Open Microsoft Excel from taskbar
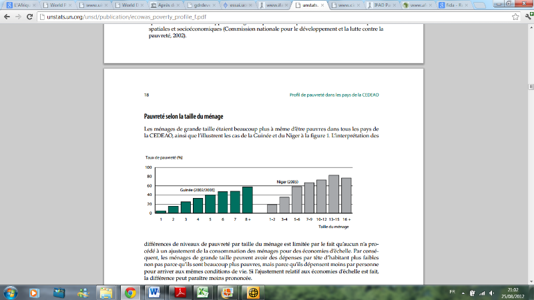This screenshot has height=300, width=534. click(203, 293)
